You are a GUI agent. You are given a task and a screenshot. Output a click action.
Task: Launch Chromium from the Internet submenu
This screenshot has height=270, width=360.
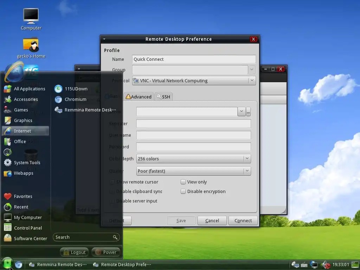click(70, 99)
